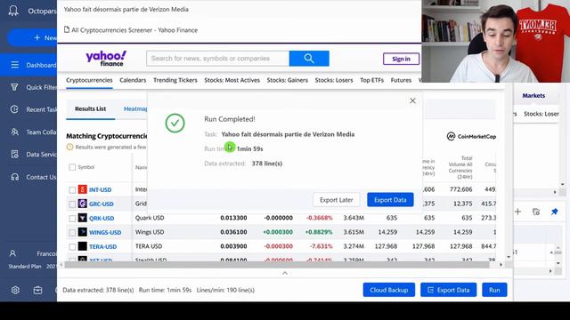Click the blue magnifier search button
The width and height of the screenshot is (570, 320).
pyautogui.click(x=309, y=59)
